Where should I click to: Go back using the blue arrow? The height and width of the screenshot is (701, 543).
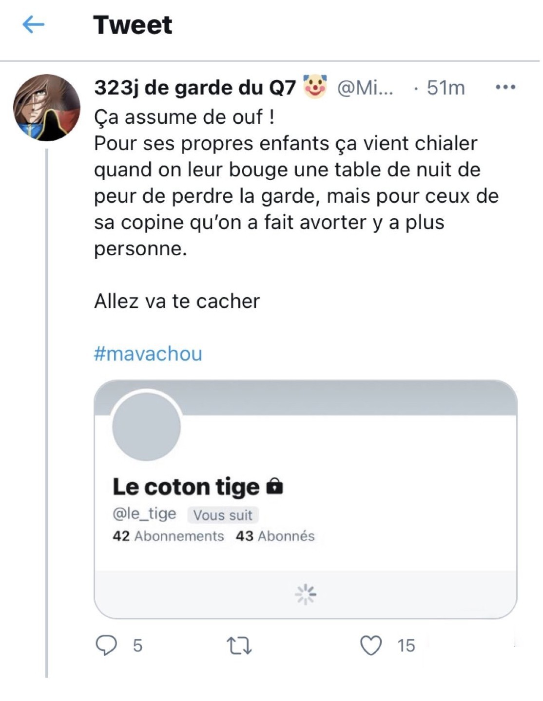coord(33,24)
